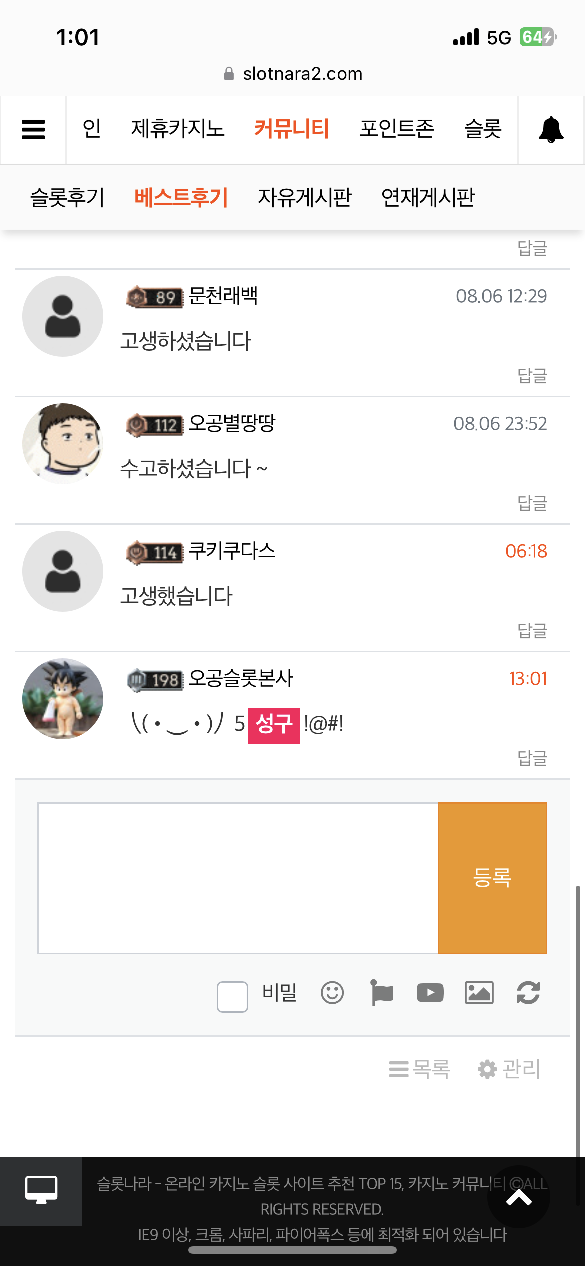The width and height of the screenshot is (585, 1266).
Task: Tick the 비밀 secret comment checkbox
Action: 232,997
